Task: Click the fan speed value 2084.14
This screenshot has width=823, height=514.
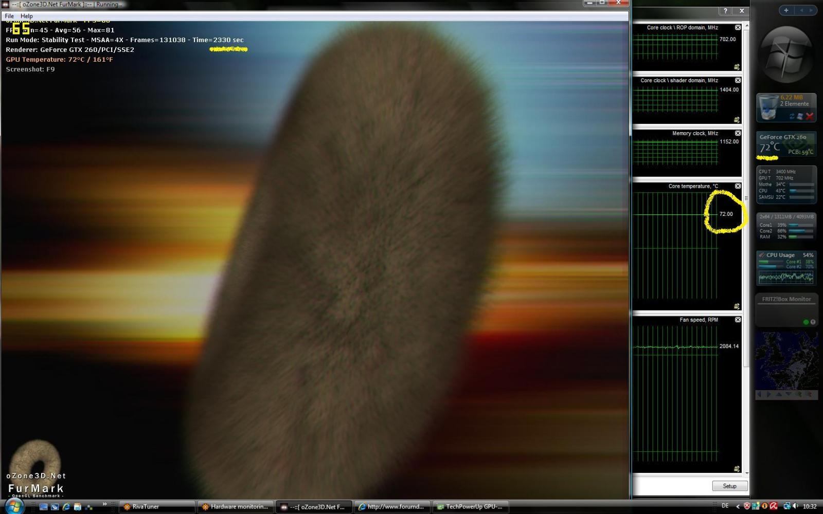Action: [x=729, y=346]
